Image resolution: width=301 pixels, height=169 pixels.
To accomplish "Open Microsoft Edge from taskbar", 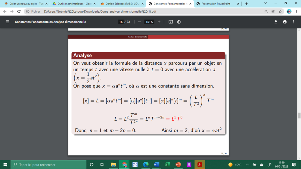I will click(x=146, y=164).
